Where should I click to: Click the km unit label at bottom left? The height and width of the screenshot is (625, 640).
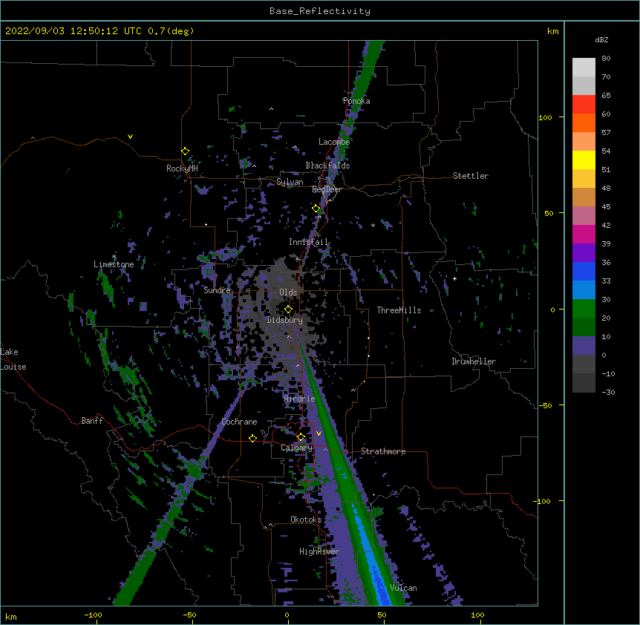pos(11,616)
